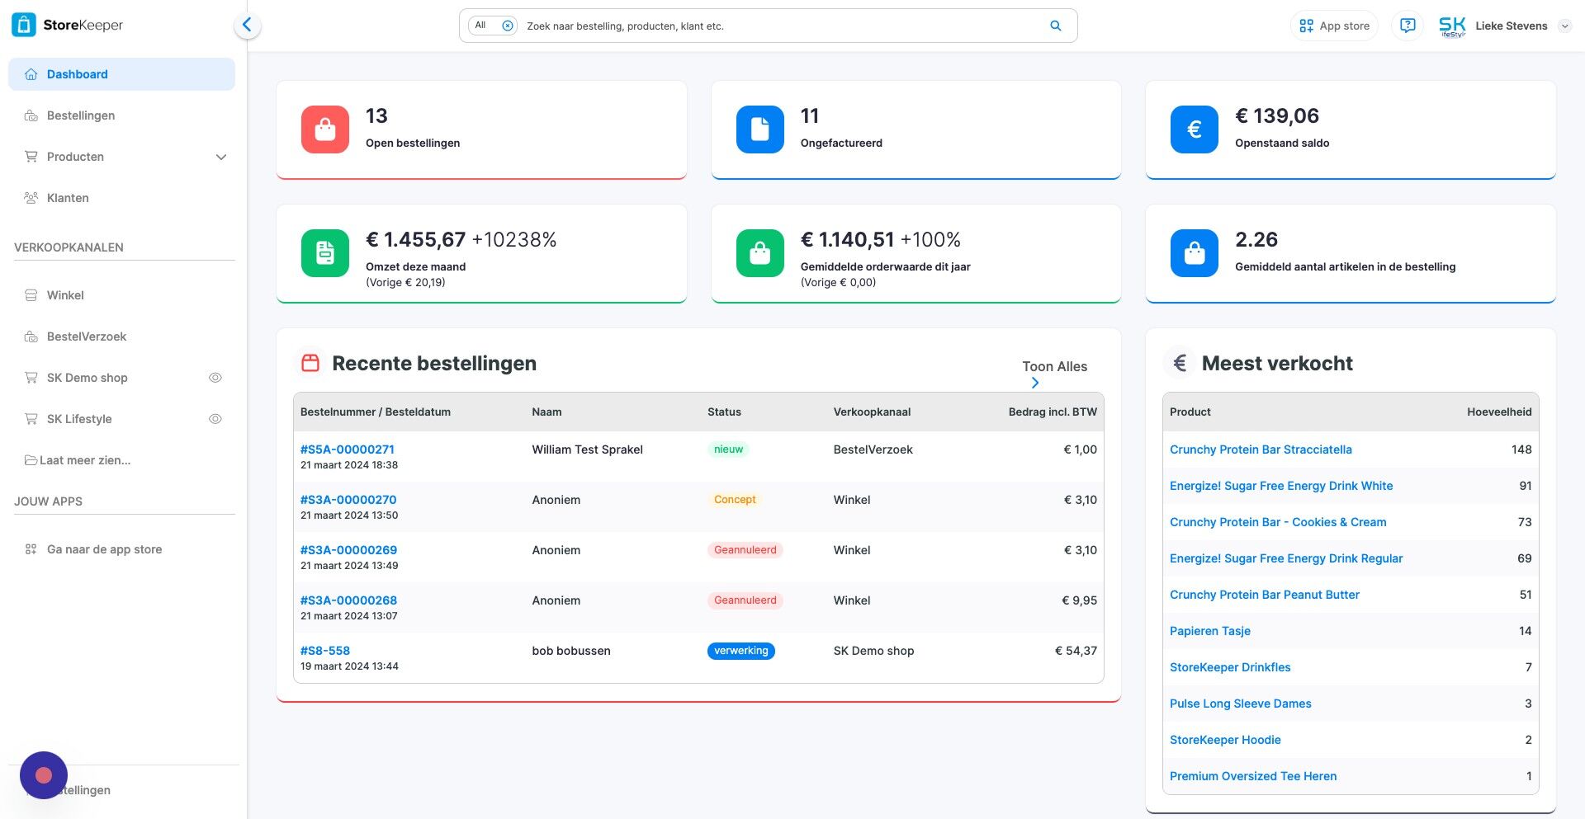
Task: Click the green Omzet deze maand icon
Action: tap(325, 253)
